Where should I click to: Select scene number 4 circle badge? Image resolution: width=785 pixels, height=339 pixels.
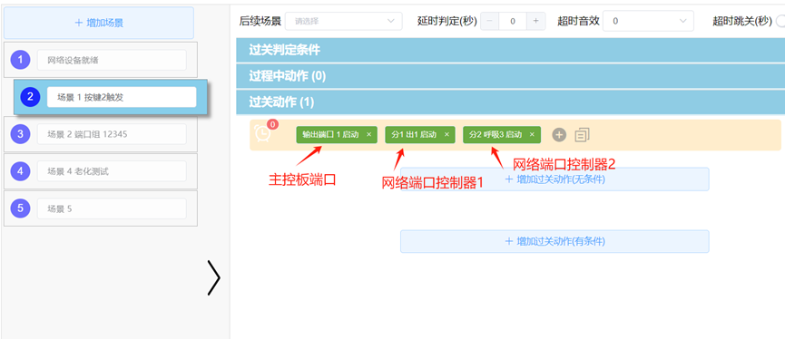[20, 171]
